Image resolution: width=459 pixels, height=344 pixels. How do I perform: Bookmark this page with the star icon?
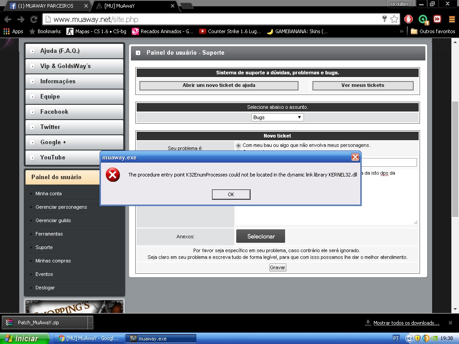click(x=394, y=19)
